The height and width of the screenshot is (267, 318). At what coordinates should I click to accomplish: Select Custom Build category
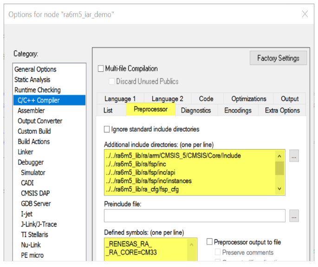[34, 131]
